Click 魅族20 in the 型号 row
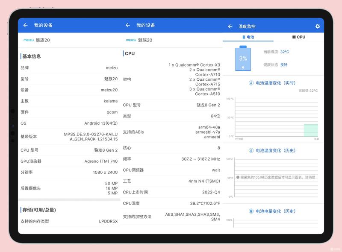The image size is (342, 252). 111,79
